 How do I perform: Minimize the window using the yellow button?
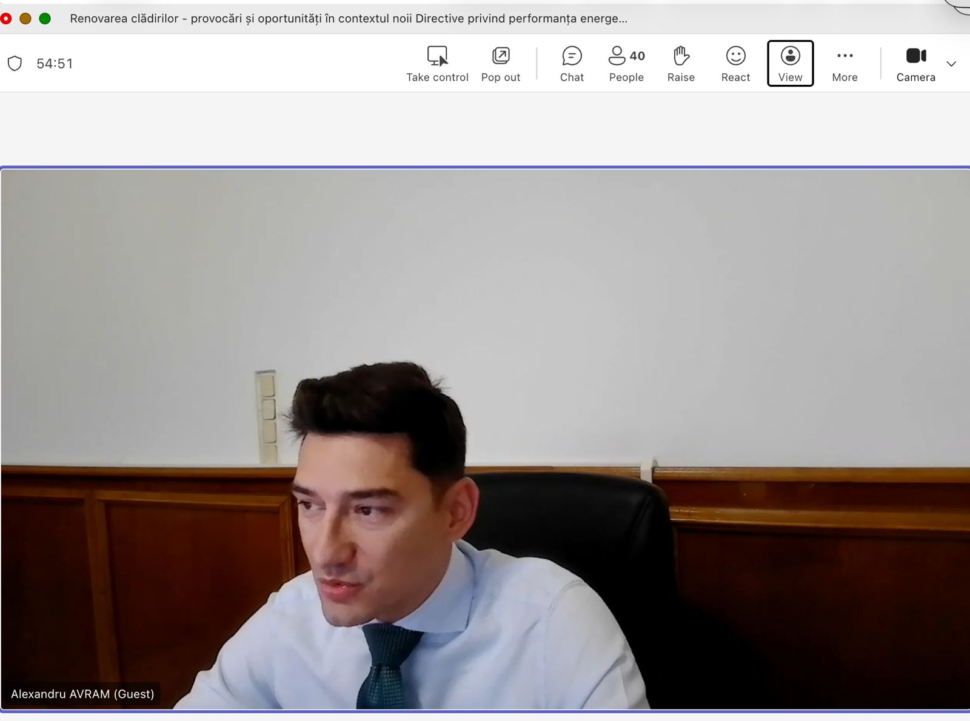click(x=25, y=18)
